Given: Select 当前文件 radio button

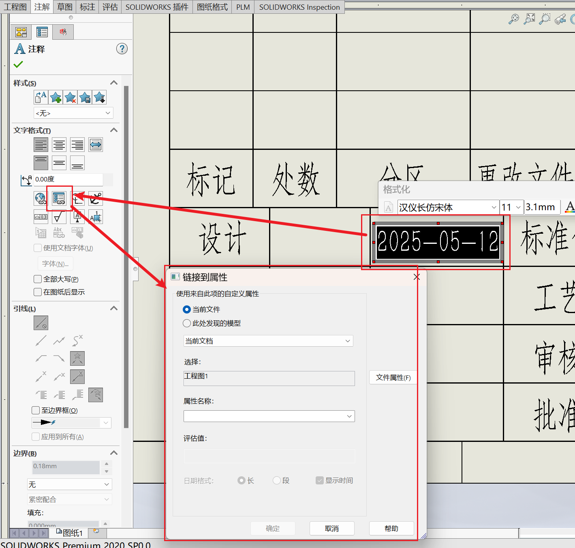Looking at the screenshot, I should coord(187,309).
